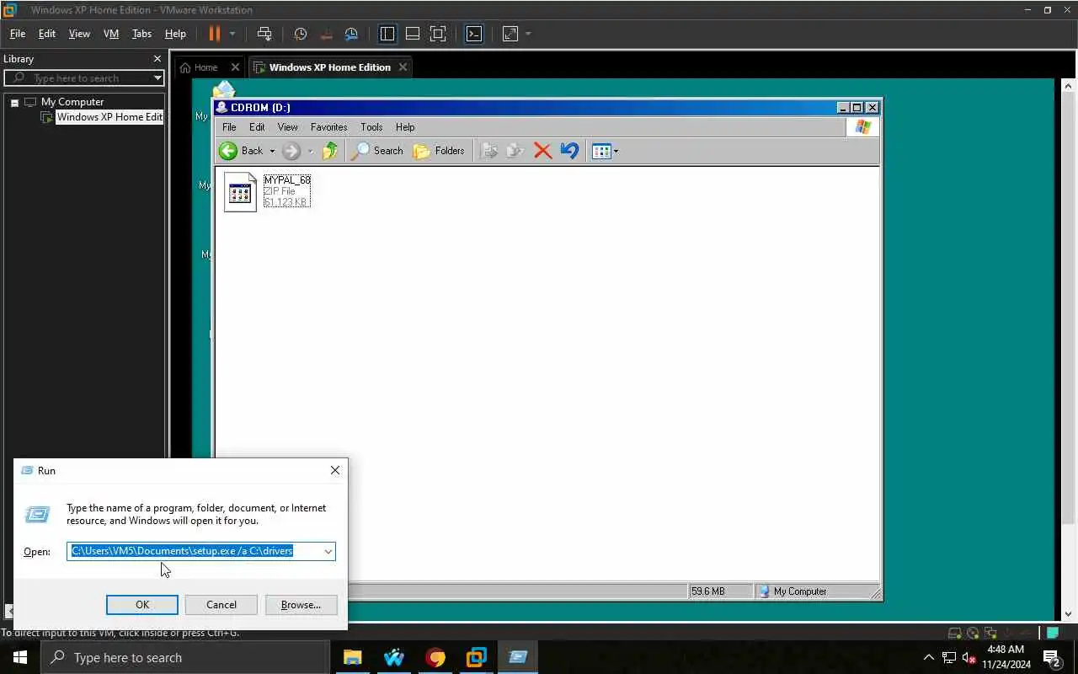Close the Windows XP Home Edition tab

point(403,67)
